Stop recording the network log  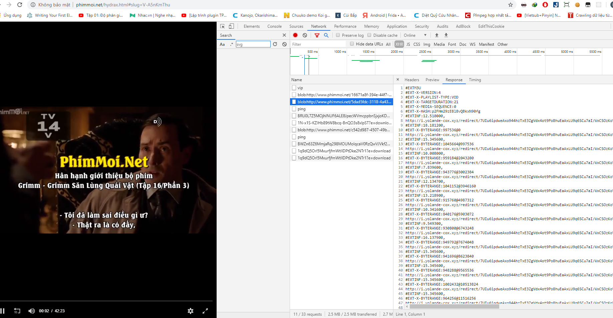coord(295,35)
